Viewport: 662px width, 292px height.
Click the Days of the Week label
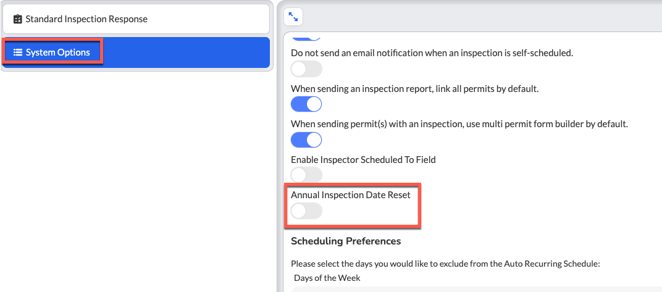pos(327,278)
